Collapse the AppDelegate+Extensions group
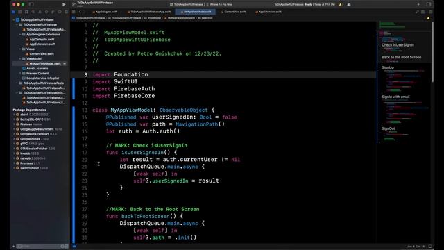Screen dimensions: 444x250 pyautogui.click(x=20, y=34)
